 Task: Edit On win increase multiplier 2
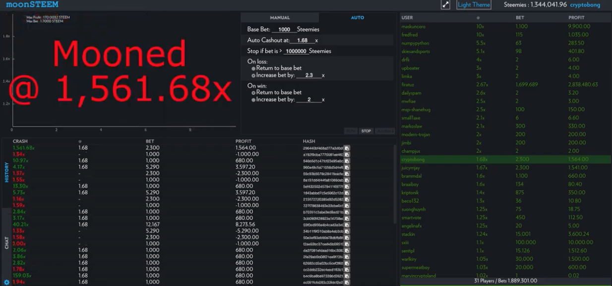[309, 100]
